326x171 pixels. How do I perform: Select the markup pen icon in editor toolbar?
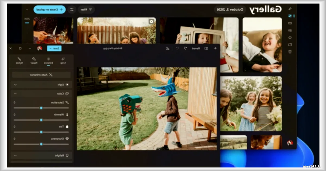168,48
